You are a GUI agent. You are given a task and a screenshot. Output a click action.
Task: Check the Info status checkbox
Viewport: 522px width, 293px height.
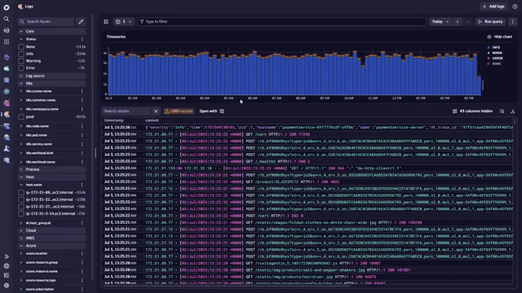point(21,54)
